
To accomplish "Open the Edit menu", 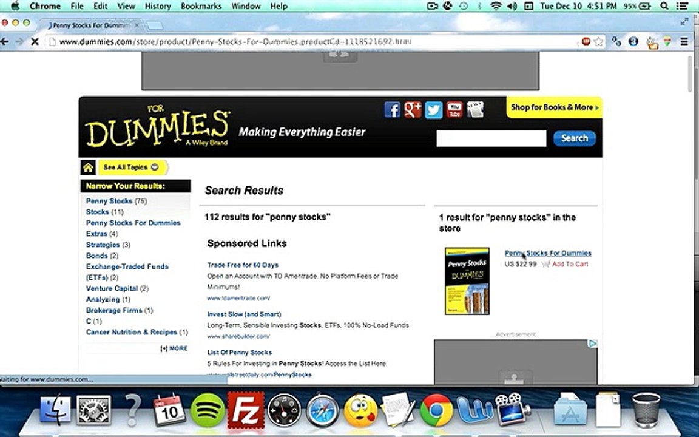I will (x=100, y=6).
